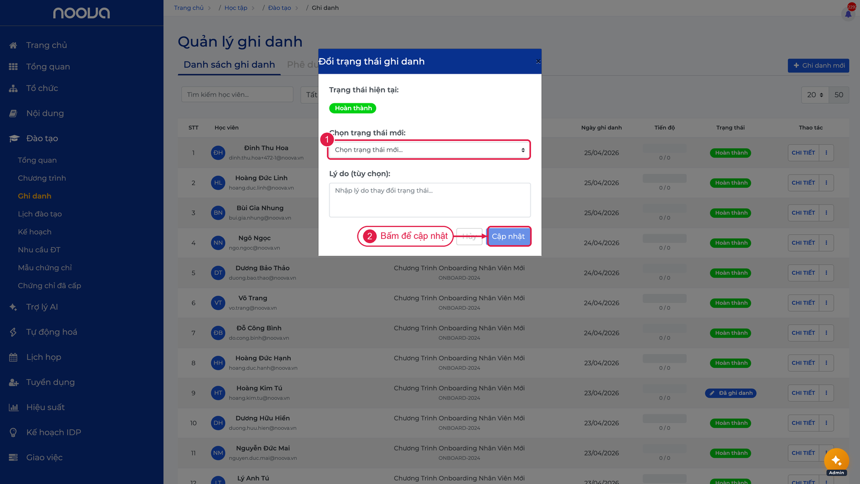Open more actions for Đinh Thu Hoa row

[x=826, y=153]
